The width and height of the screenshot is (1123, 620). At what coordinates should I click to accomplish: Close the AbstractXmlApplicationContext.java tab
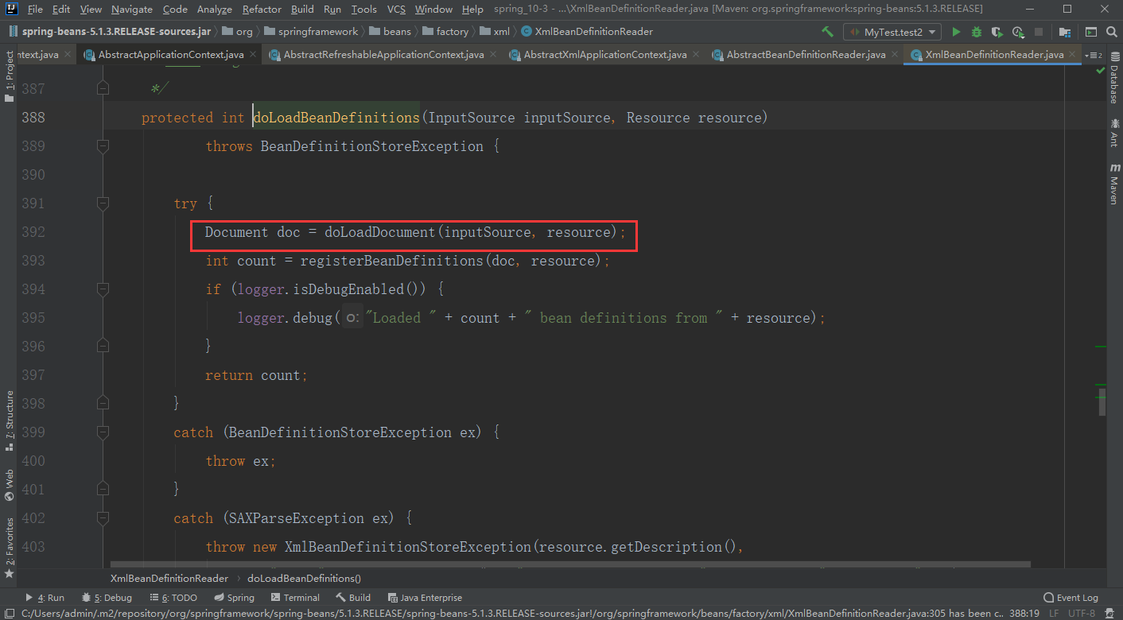[696, 55]
